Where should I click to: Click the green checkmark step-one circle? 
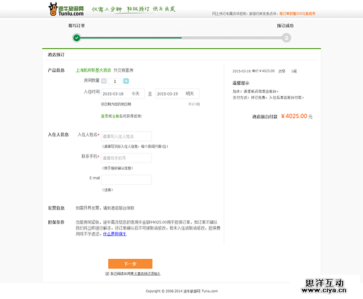(77, 38)
